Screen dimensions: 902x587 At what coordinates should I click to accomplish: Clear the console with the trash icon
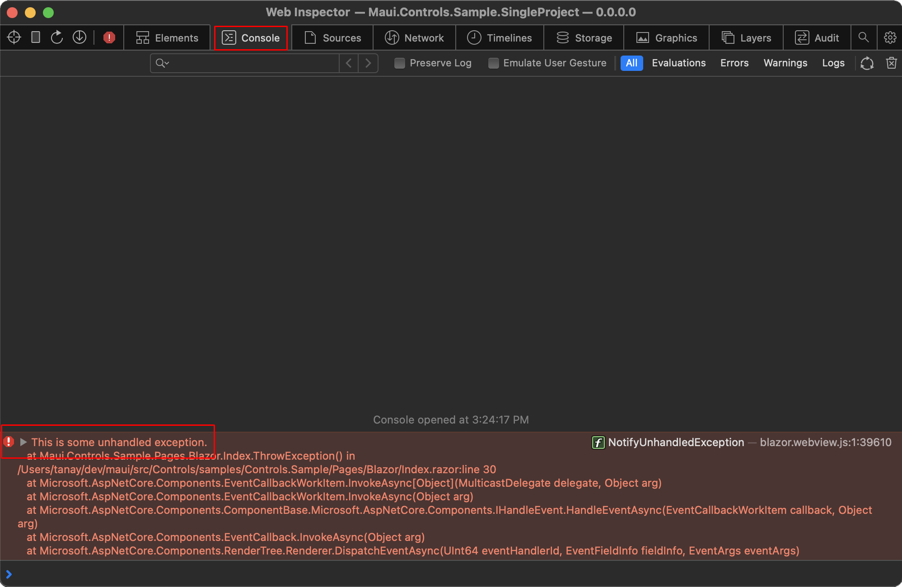coord(891,63)
